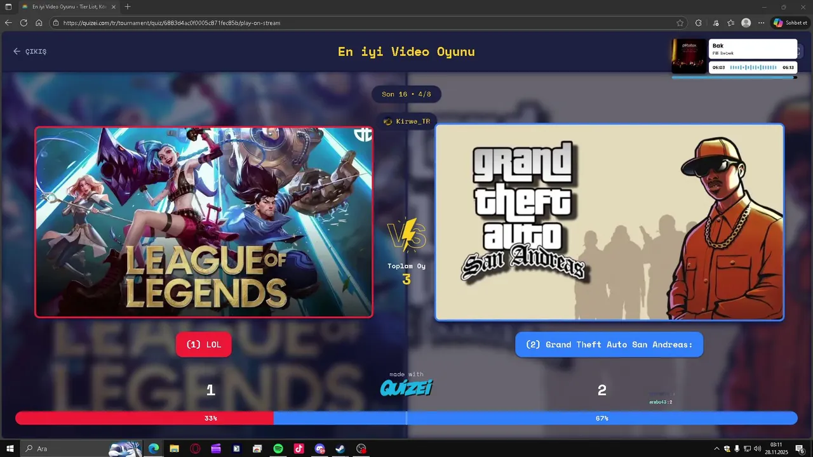This screenshot has width=813, height=457.
Task: Click the Son 16 • 4/8 round indicator
Action: pos(406,94)
